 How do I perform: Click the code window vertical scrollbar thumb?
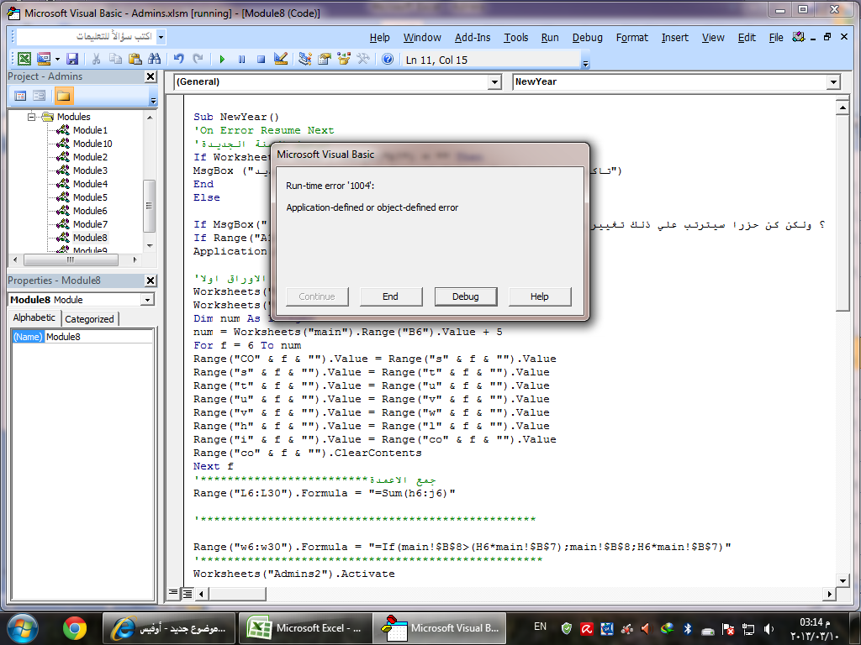(843, 214)
